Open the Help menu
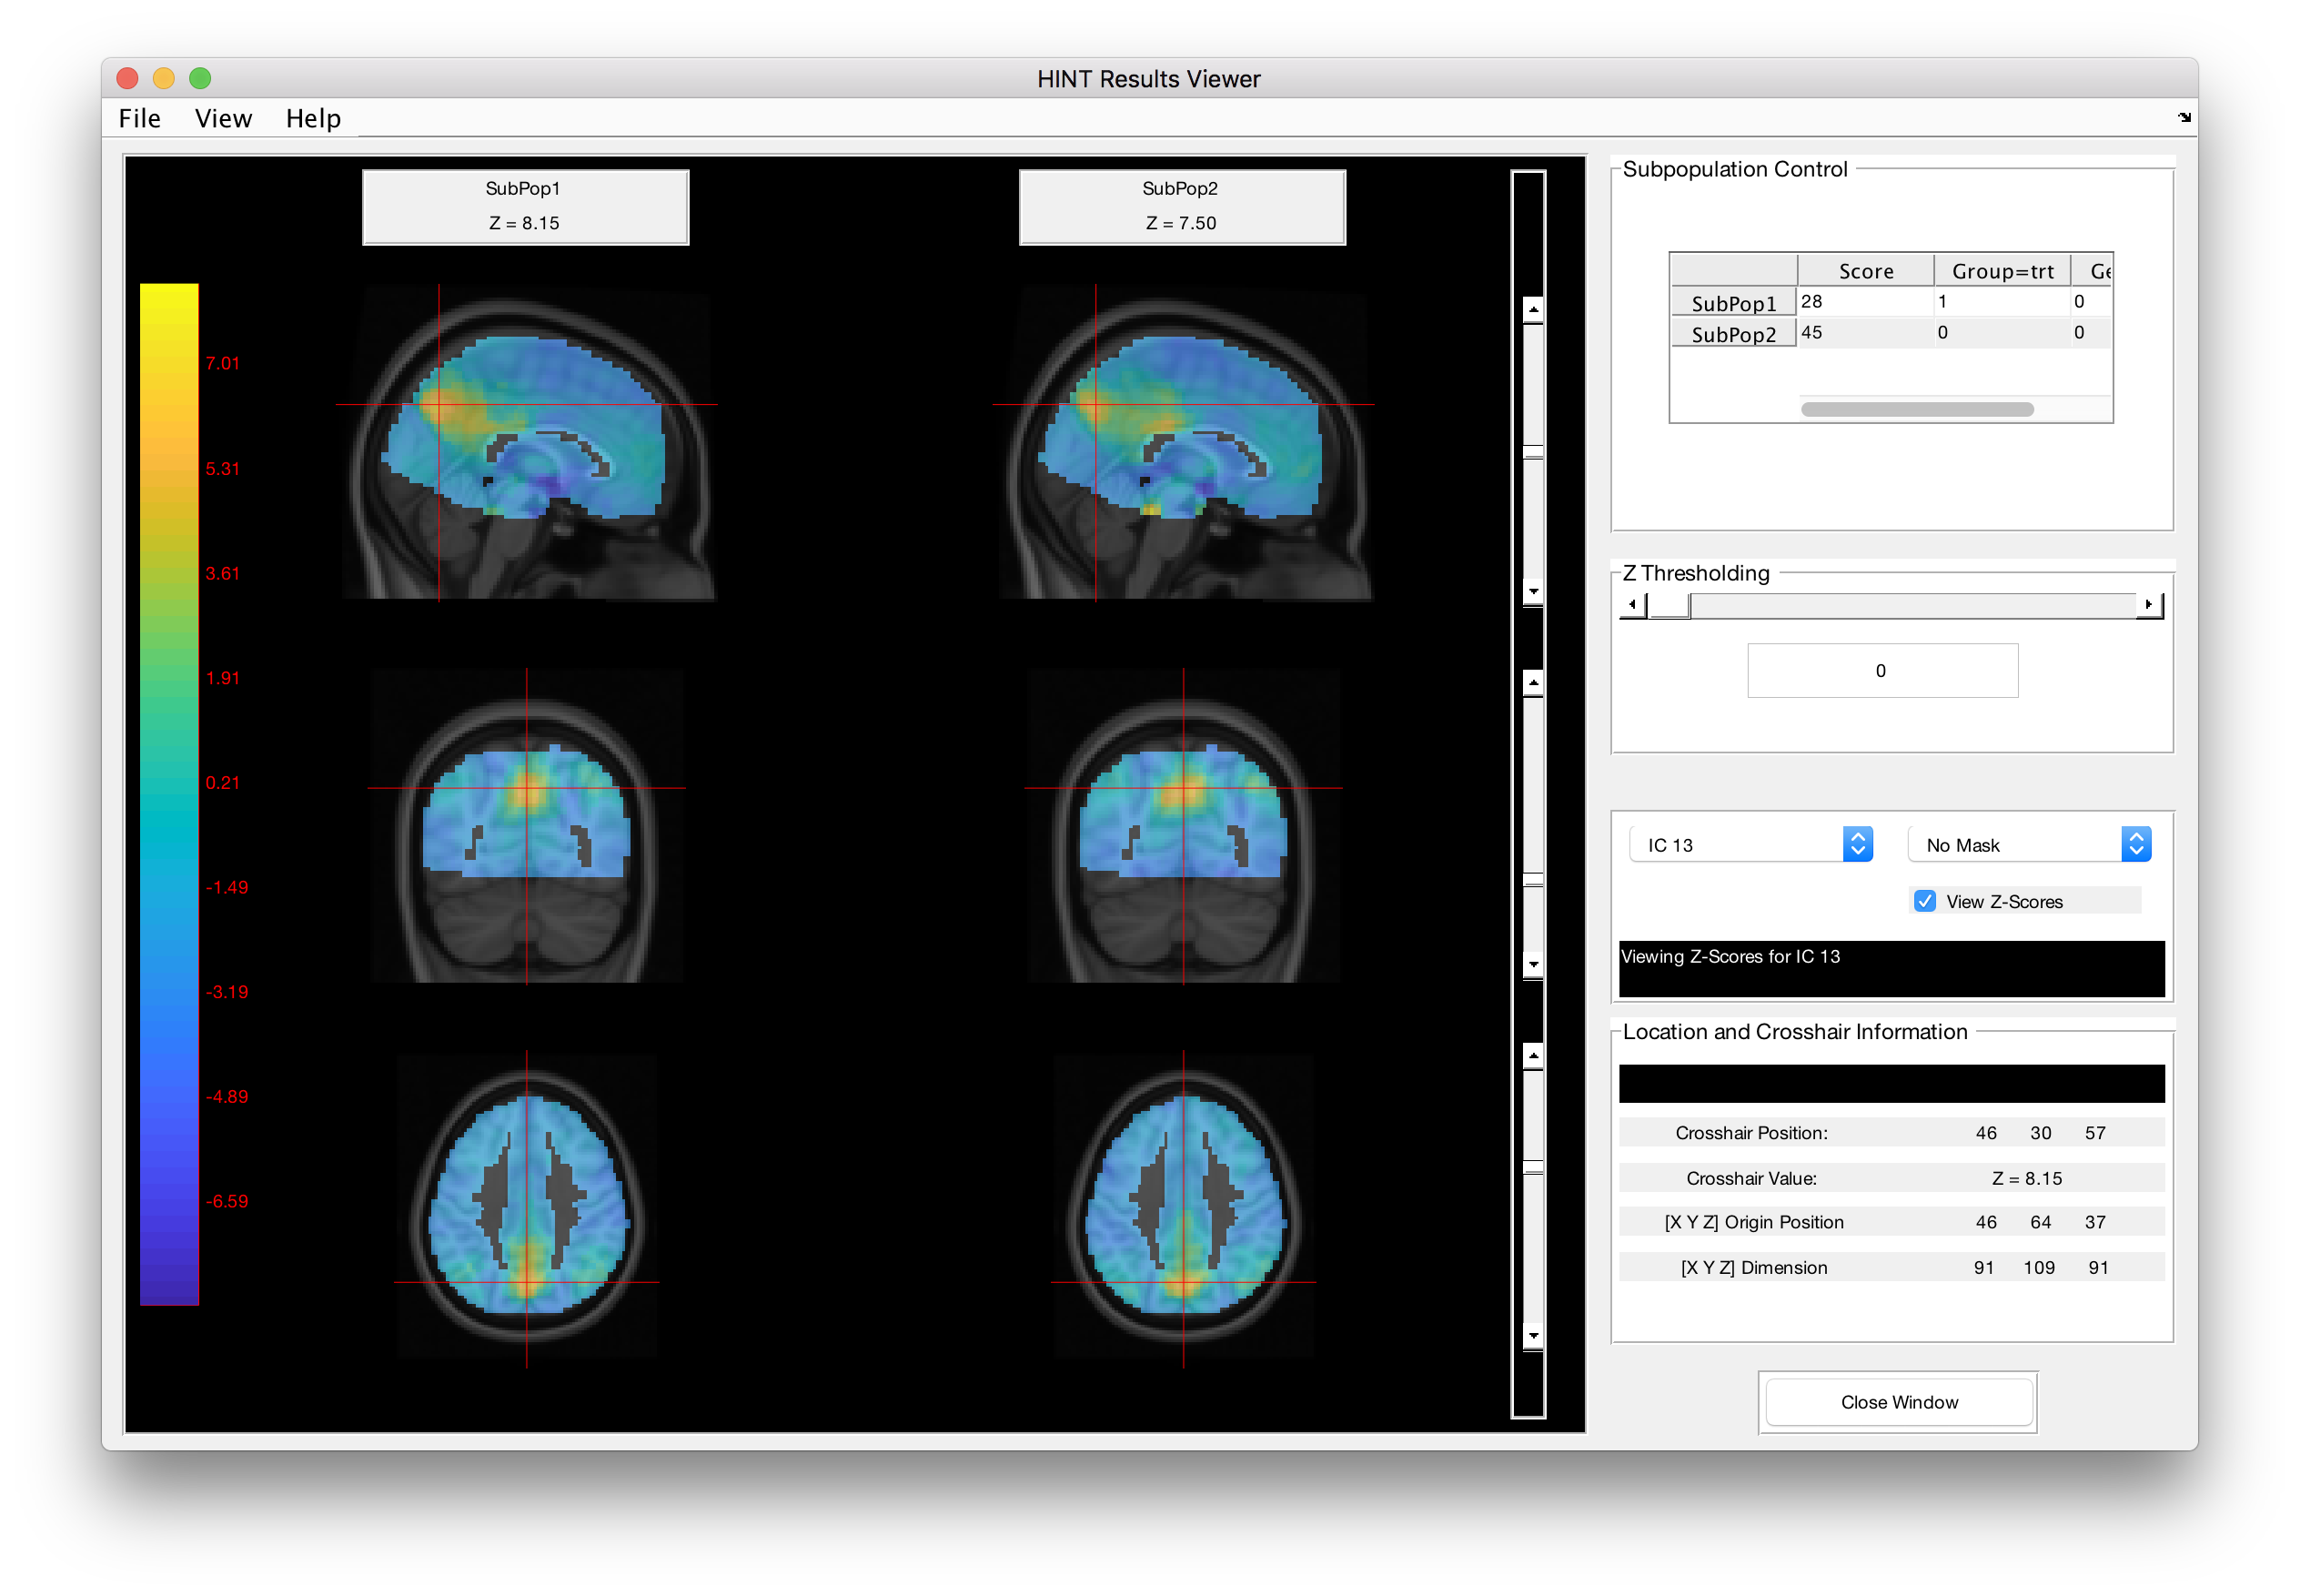 coord(313,119)
